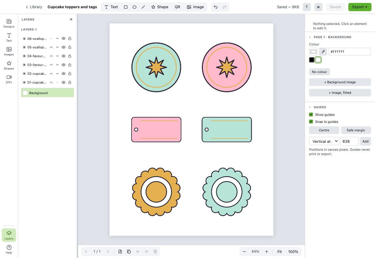The height and width of the screenshot is (258, 375).
Task: Click the Safe margin button
Action: (x=356, y=130)
